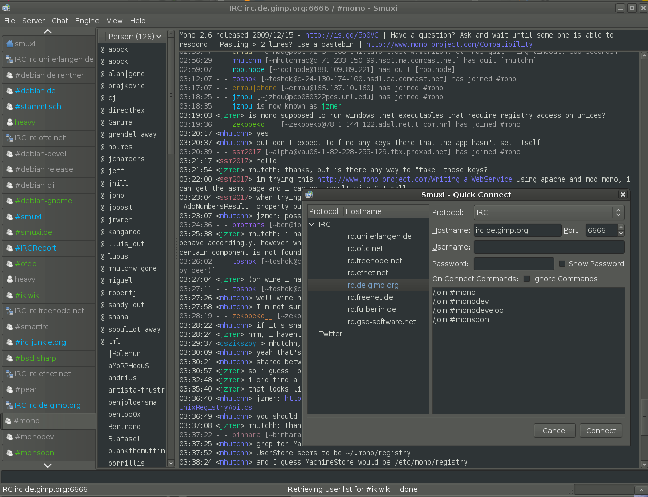
Task: Click the Connect button
Action: [x=601, y=431]
